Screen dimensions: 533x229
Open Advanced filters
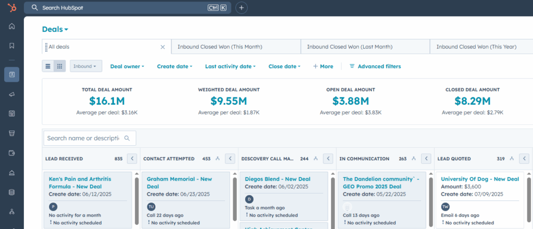tap(375, 67)
